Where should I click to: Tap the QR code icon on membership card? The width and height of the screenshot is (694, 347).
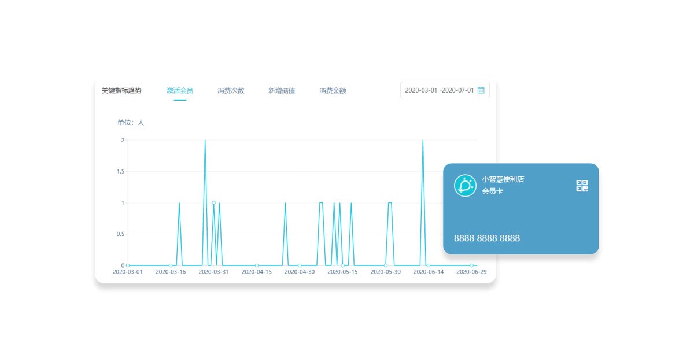(x=582, y=186)
